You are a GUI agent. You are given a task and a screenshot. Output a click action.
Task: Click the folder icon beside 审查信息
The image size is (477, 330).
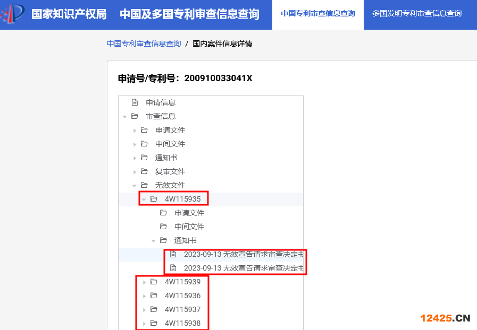[135, 116]
